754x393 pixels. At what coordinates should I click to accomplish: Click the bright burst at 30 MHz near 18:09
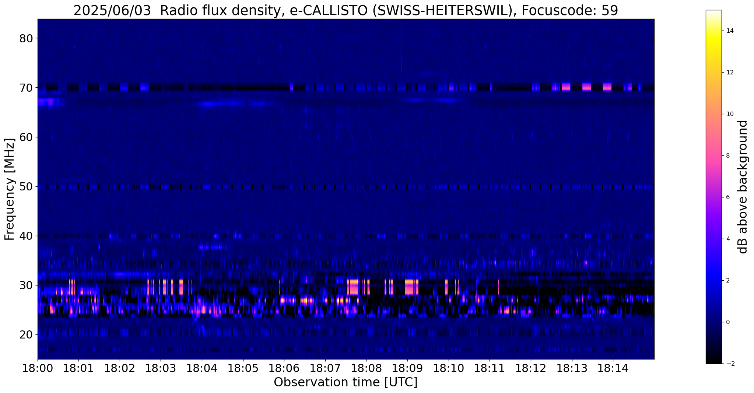coord(410,287)
